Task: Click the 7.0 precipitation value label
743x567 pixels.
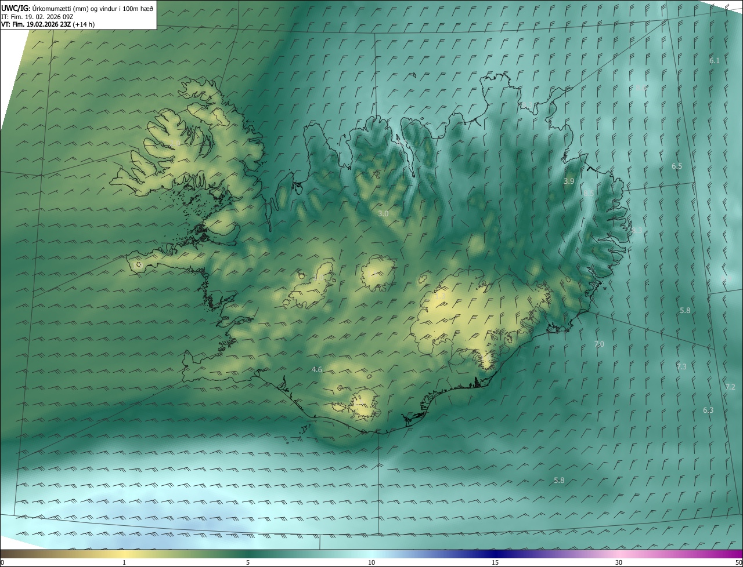Action: point(599,344)
